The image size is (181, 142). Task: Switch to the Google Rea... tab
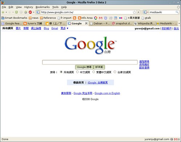pos(12,24)
